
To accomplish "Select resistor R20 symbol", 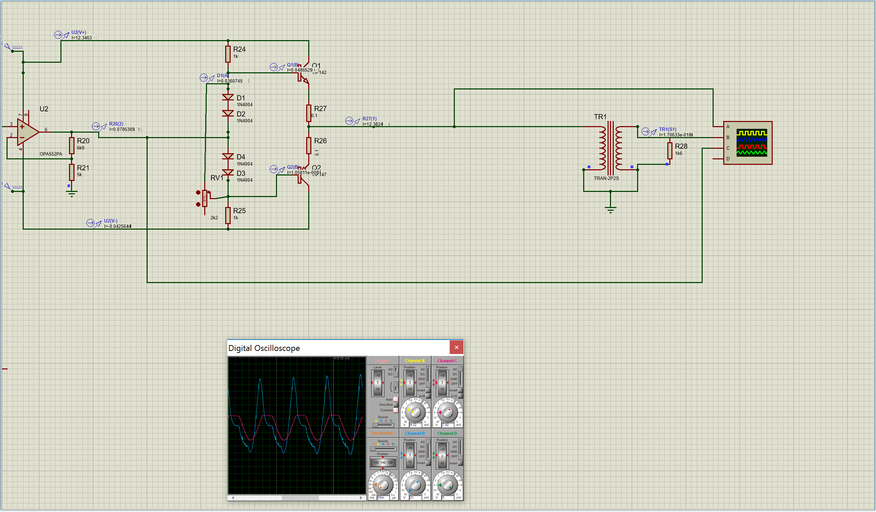I will tap(72, 145).
